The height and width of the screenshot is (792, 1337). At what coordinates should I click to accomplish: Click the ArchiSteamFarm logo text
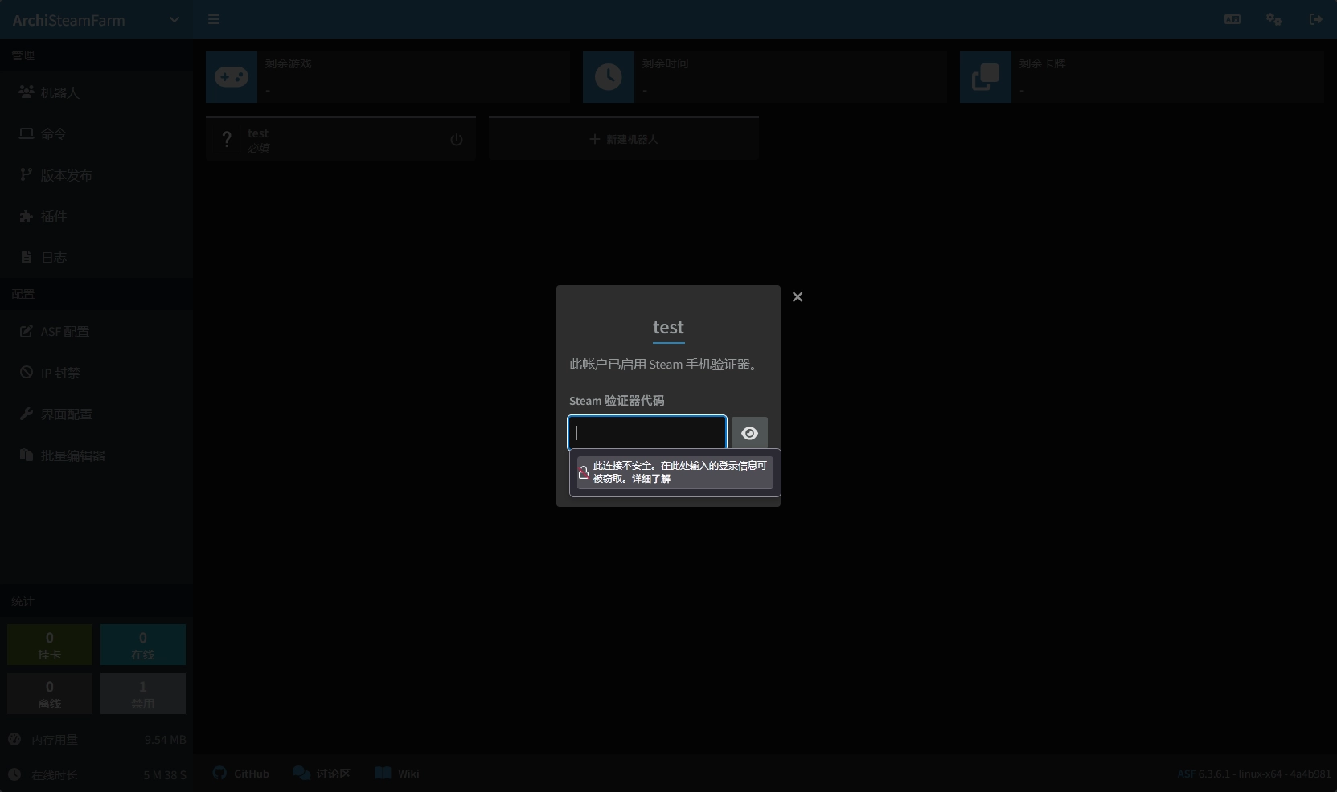tap(69, 20)
